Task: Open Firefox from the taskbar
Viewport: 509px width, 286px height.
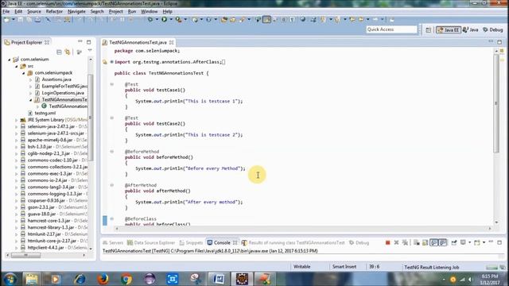Action: tap(103, 279)
